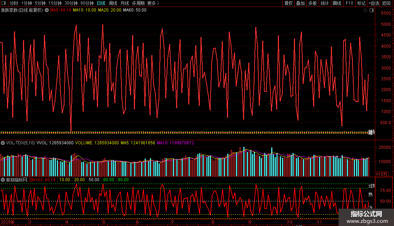Viewport: 394px width, 226px height.
Task: Select the 60分钟 period
Action: click(87, 3)
